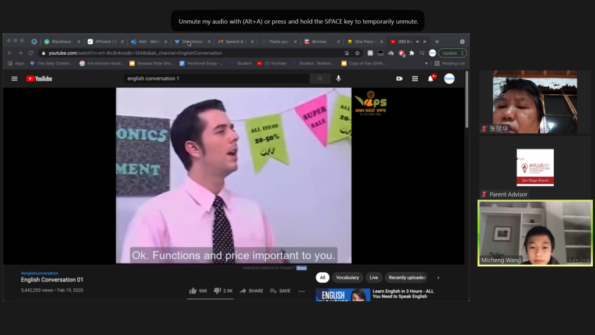This screenshot has width=595, height=335.
Task: Reload the YouTube page
Action: (x=31, y=53)
